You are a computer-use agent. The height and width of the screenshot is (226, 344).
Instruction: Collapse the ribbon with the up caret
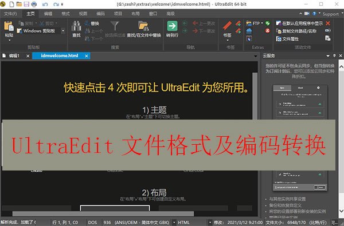coord(300,14)
